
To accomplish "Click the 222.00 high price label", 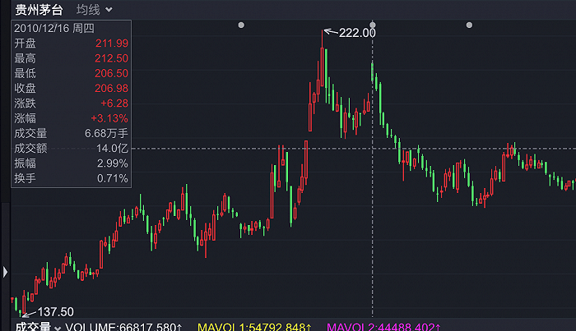I will tap(357, 33).
